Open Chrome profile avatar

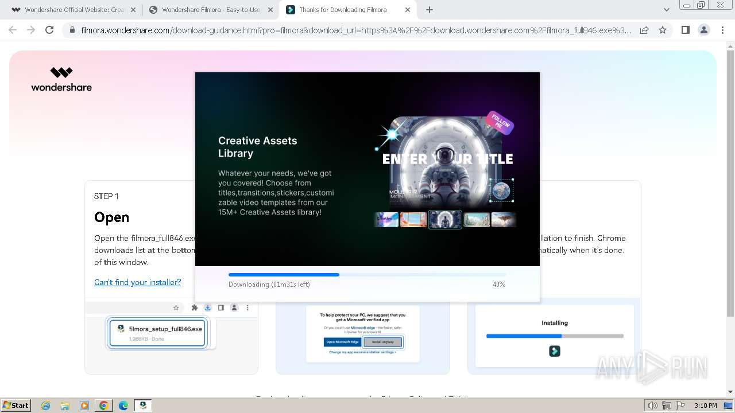[x=703, y=30]
